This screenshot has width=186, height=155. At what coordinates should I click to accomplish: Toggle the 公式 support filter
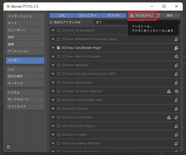pos(62,15)
